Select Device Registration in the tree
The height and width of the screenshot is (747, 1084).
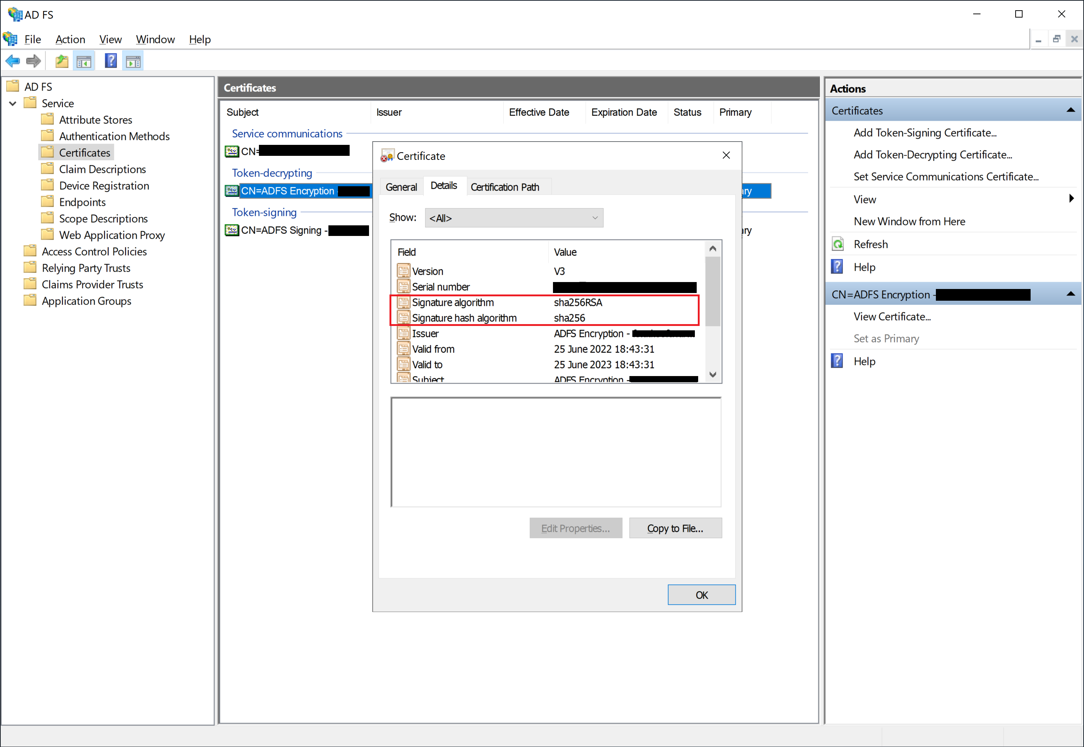pyautogui.click(x=104, y=185)
